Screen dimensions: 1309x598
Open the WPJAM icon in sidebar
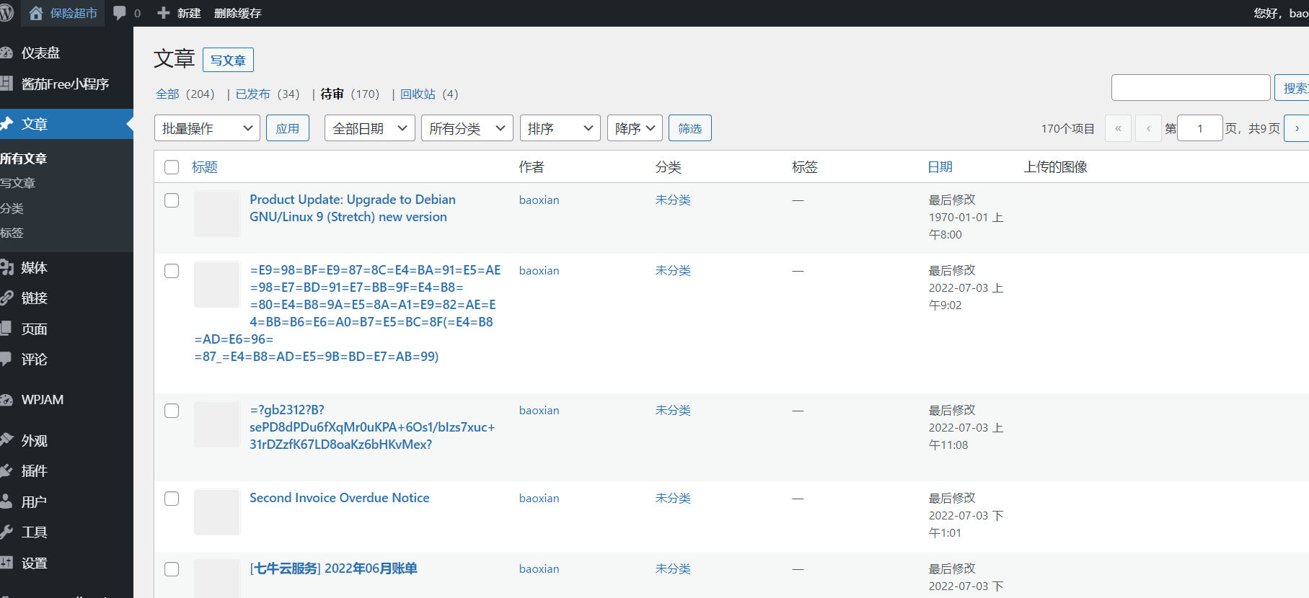pos(6,400)
